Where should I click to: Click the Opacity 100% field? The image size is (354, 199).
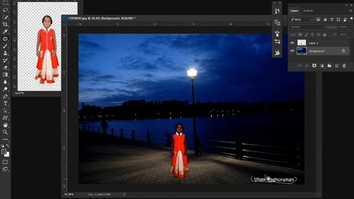343,27
